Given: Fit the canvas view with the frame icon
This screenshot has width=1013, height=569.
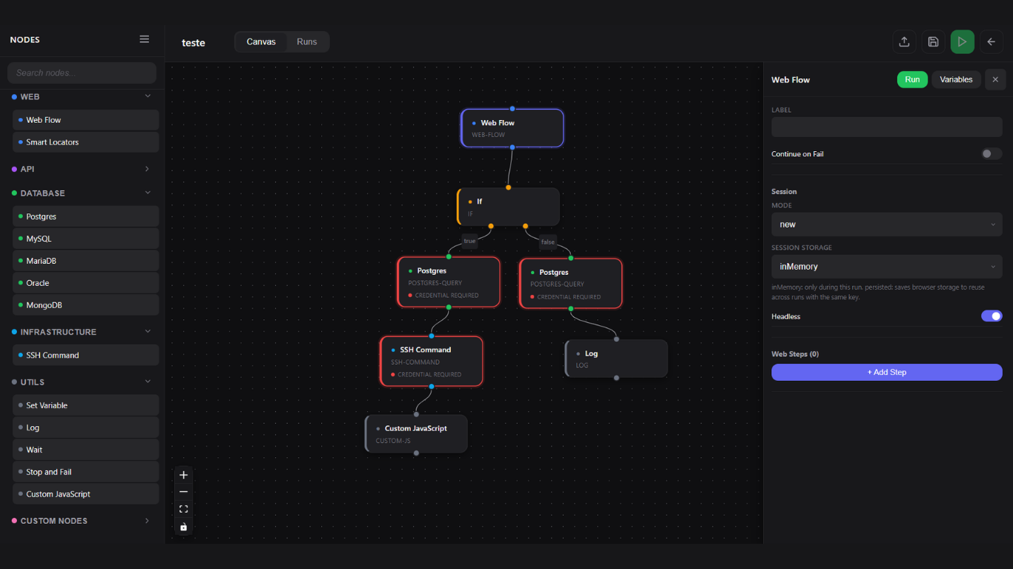Looking at the screenshot, I should (183, 509).
